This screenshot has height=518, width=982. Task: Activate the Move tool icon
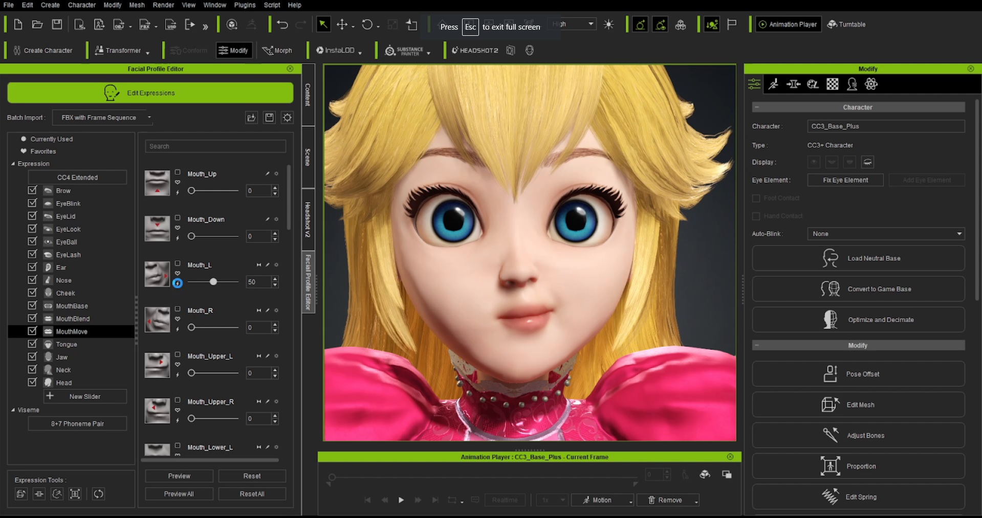[342, 24]
